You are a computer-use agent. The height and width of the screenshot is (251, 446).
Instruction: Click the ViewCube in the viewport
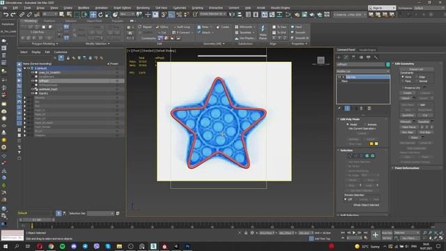coord(321,60)
